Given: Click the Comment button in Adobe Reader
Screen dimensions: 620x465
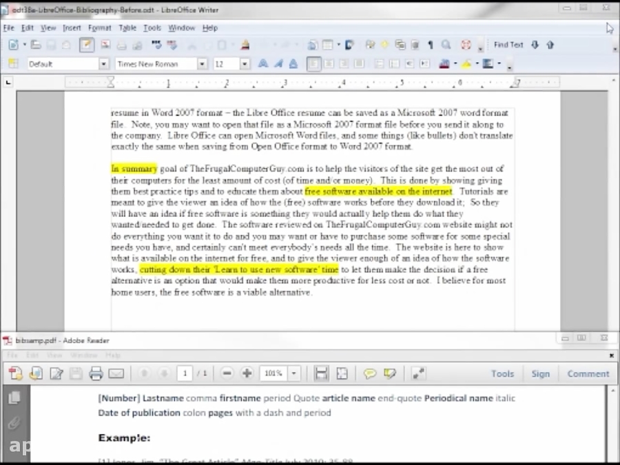Looking at the screenshot, I should click(x=588, y=373).
